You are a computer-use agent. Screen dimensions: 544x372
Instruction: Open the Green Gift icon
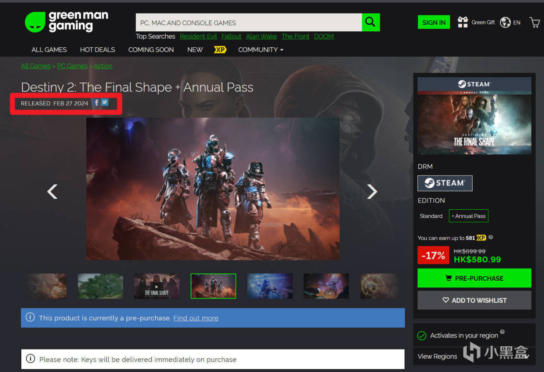point(463,22)
